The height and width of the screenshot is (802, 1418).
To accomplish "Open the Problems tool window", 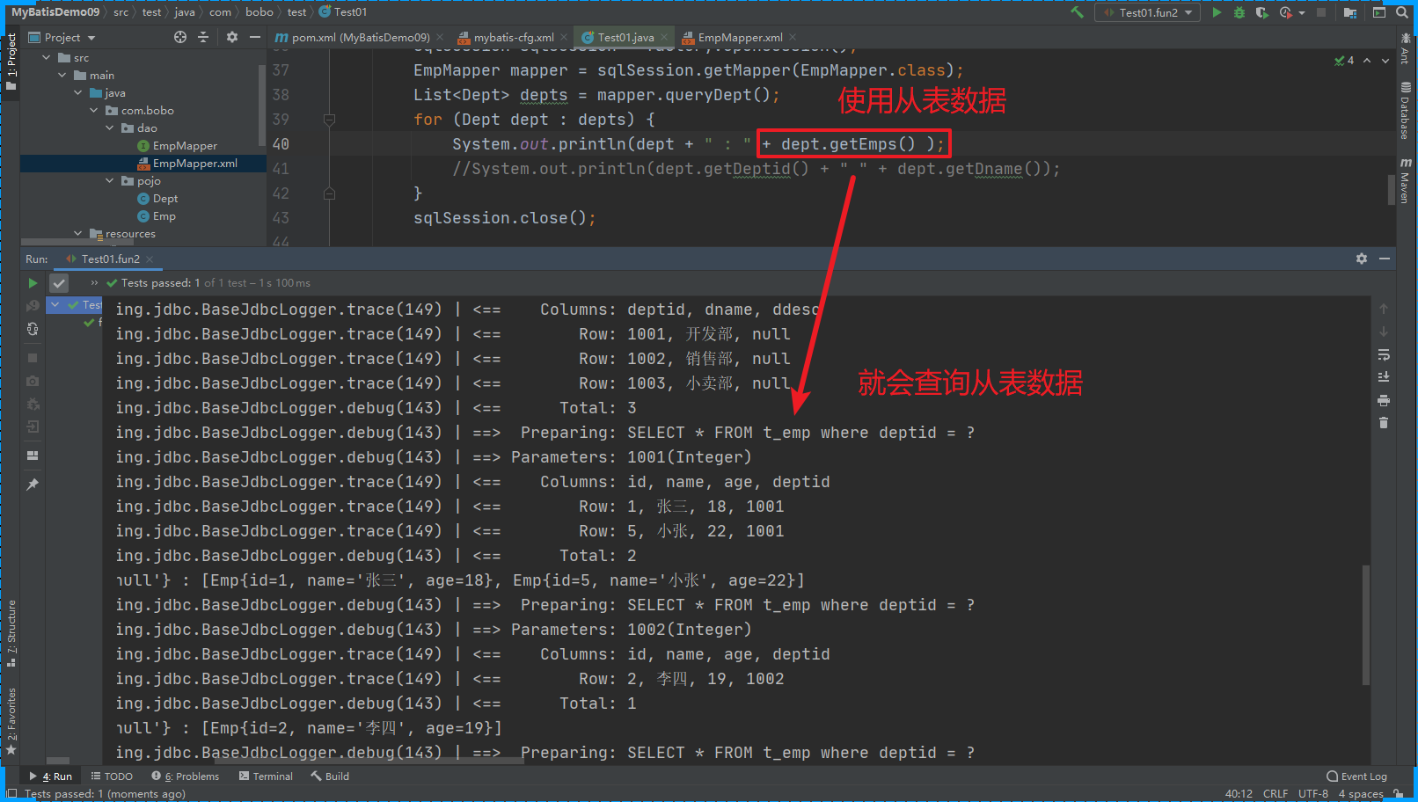I will (186, 776).
